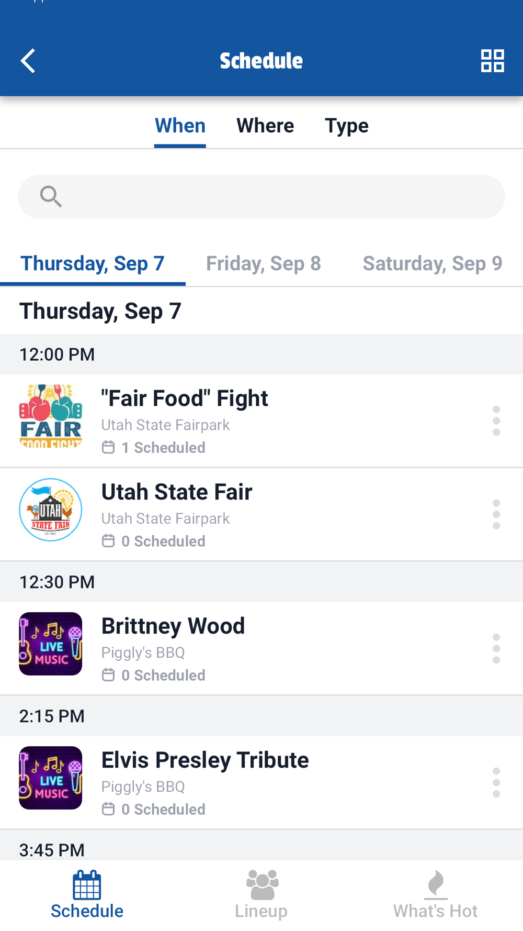Viewport: 523px width, 931px height.
Task: Open Lineup from bottom navigation
Action: [261, 894]
